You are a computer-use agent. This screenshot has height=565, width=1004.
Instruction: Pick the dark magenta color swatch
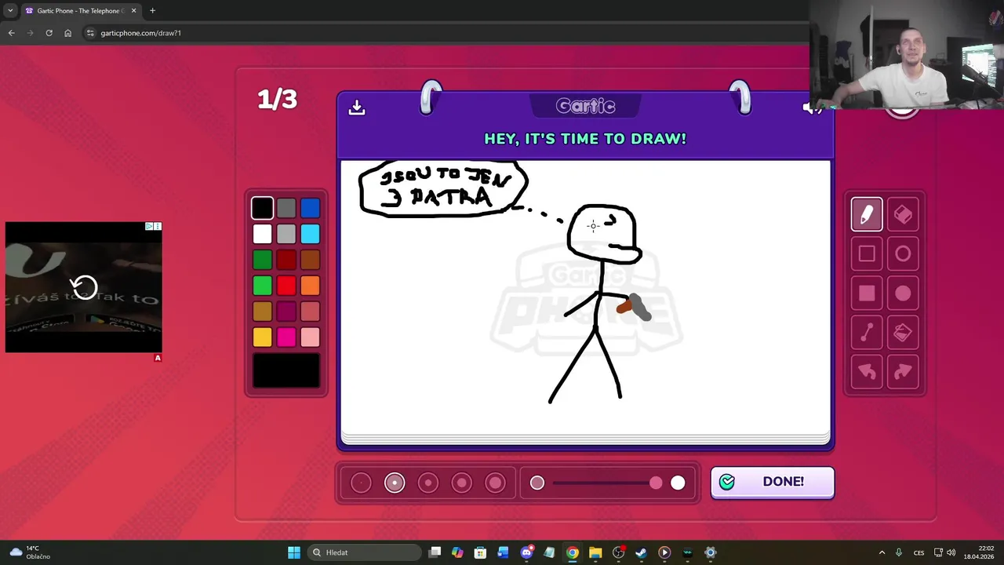[286, 312]
